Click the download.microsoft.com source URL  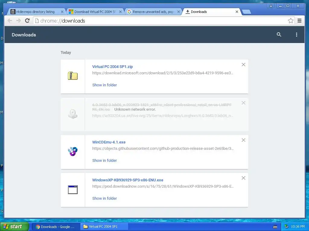coord(163,73)
